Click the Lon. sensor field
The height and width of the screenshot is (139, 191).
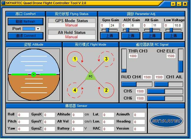(x=108, y=122)
